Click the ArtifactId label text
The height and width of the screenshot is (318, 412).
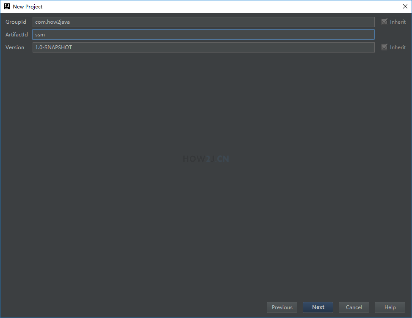click(17, 34)
